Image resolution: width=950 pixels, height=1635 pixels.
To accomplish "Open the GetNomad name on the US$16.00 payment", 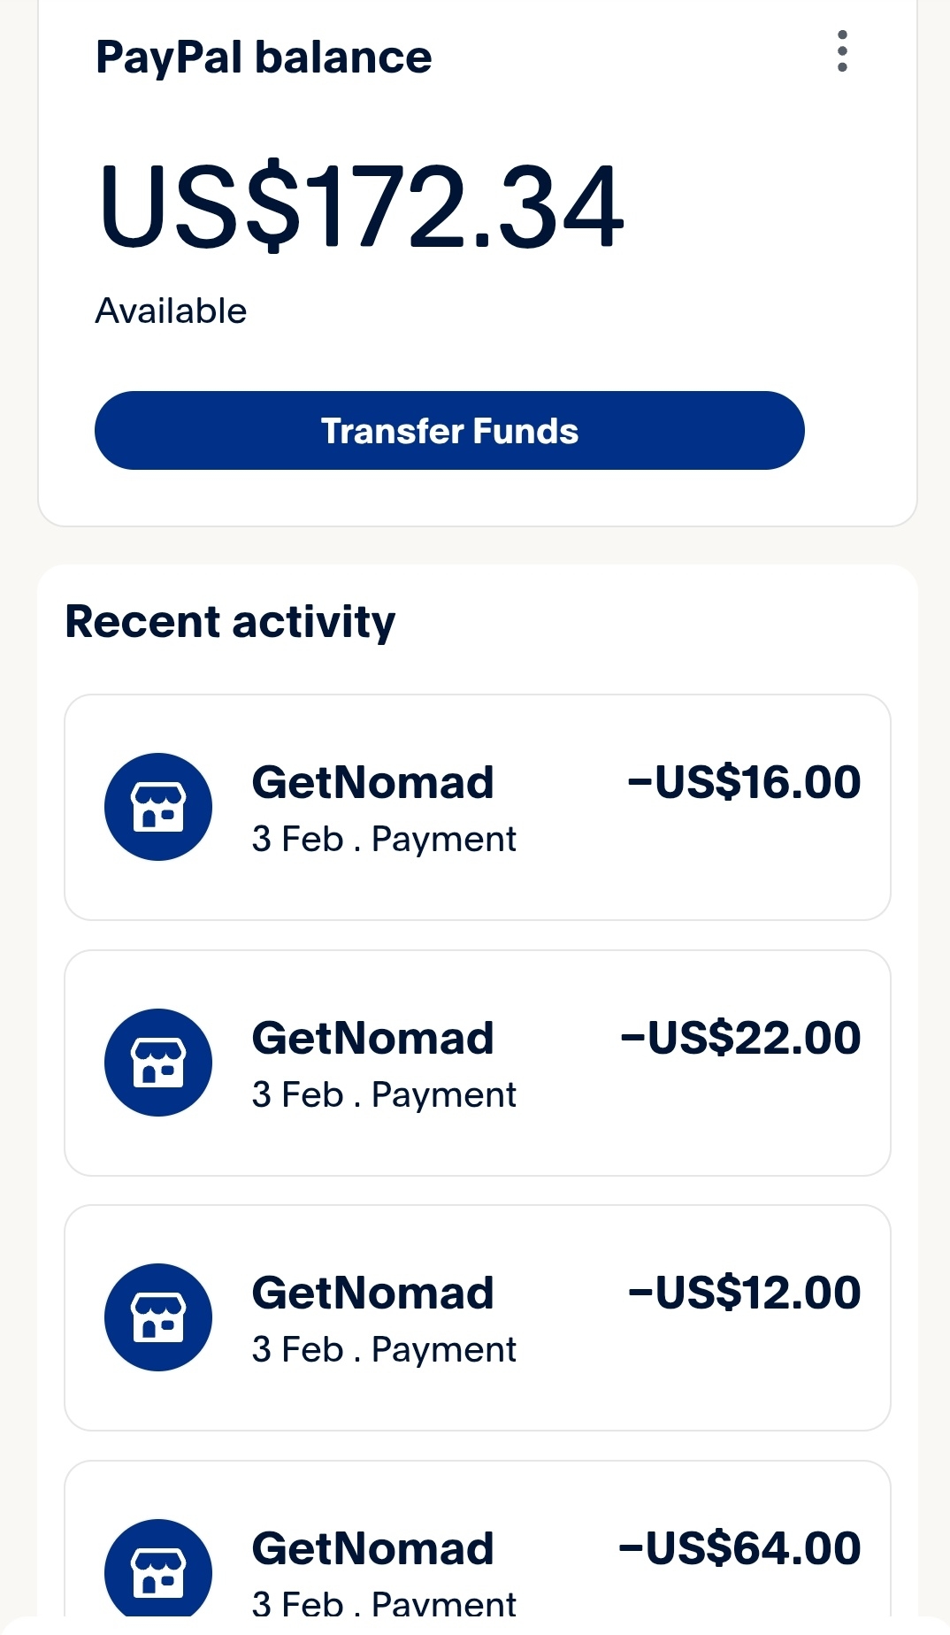I will [x=372, y=783].
